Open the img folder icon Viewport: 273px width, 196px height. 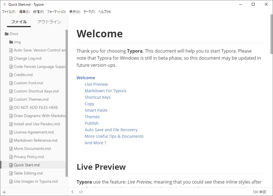(11, 42)
